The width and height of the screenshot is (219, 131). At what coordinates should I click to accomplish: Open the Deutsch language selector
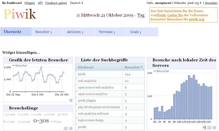(76, 3)
